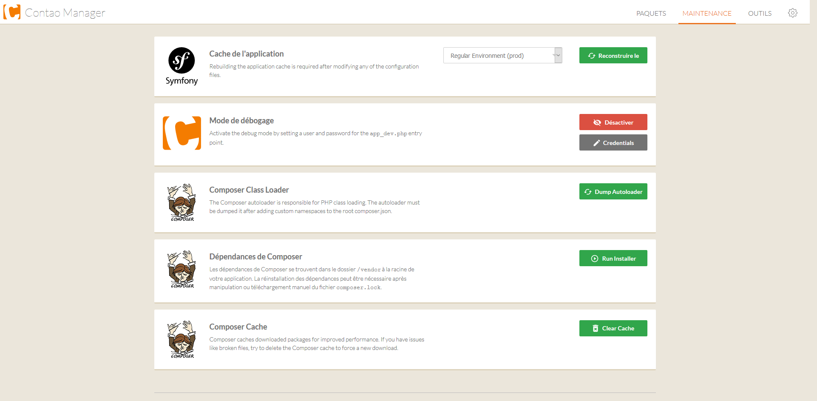Switch to the MAINTENANCE tab
The image size is (817, 401).
click(707, 13)
